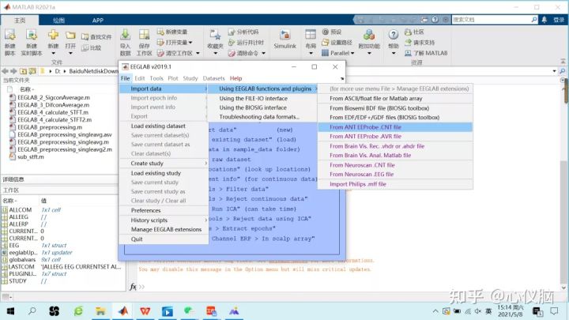The width and height of the screenshot is (569, 320).
Task: Expand the Clear Workspace dropdown arrow
Action: pyautogui.click(x=198, y=53)
